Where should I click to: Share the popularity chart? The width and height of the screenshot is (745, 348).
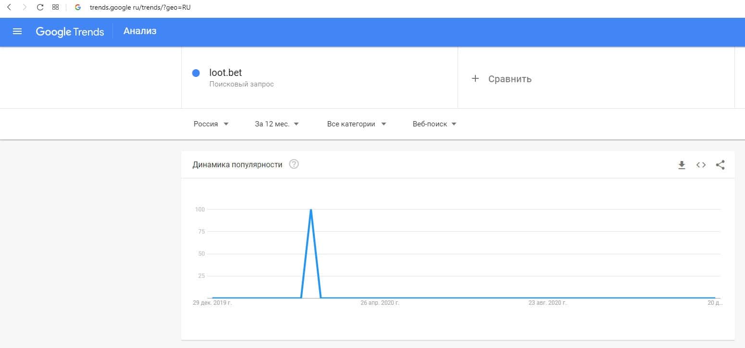(720, 165)
